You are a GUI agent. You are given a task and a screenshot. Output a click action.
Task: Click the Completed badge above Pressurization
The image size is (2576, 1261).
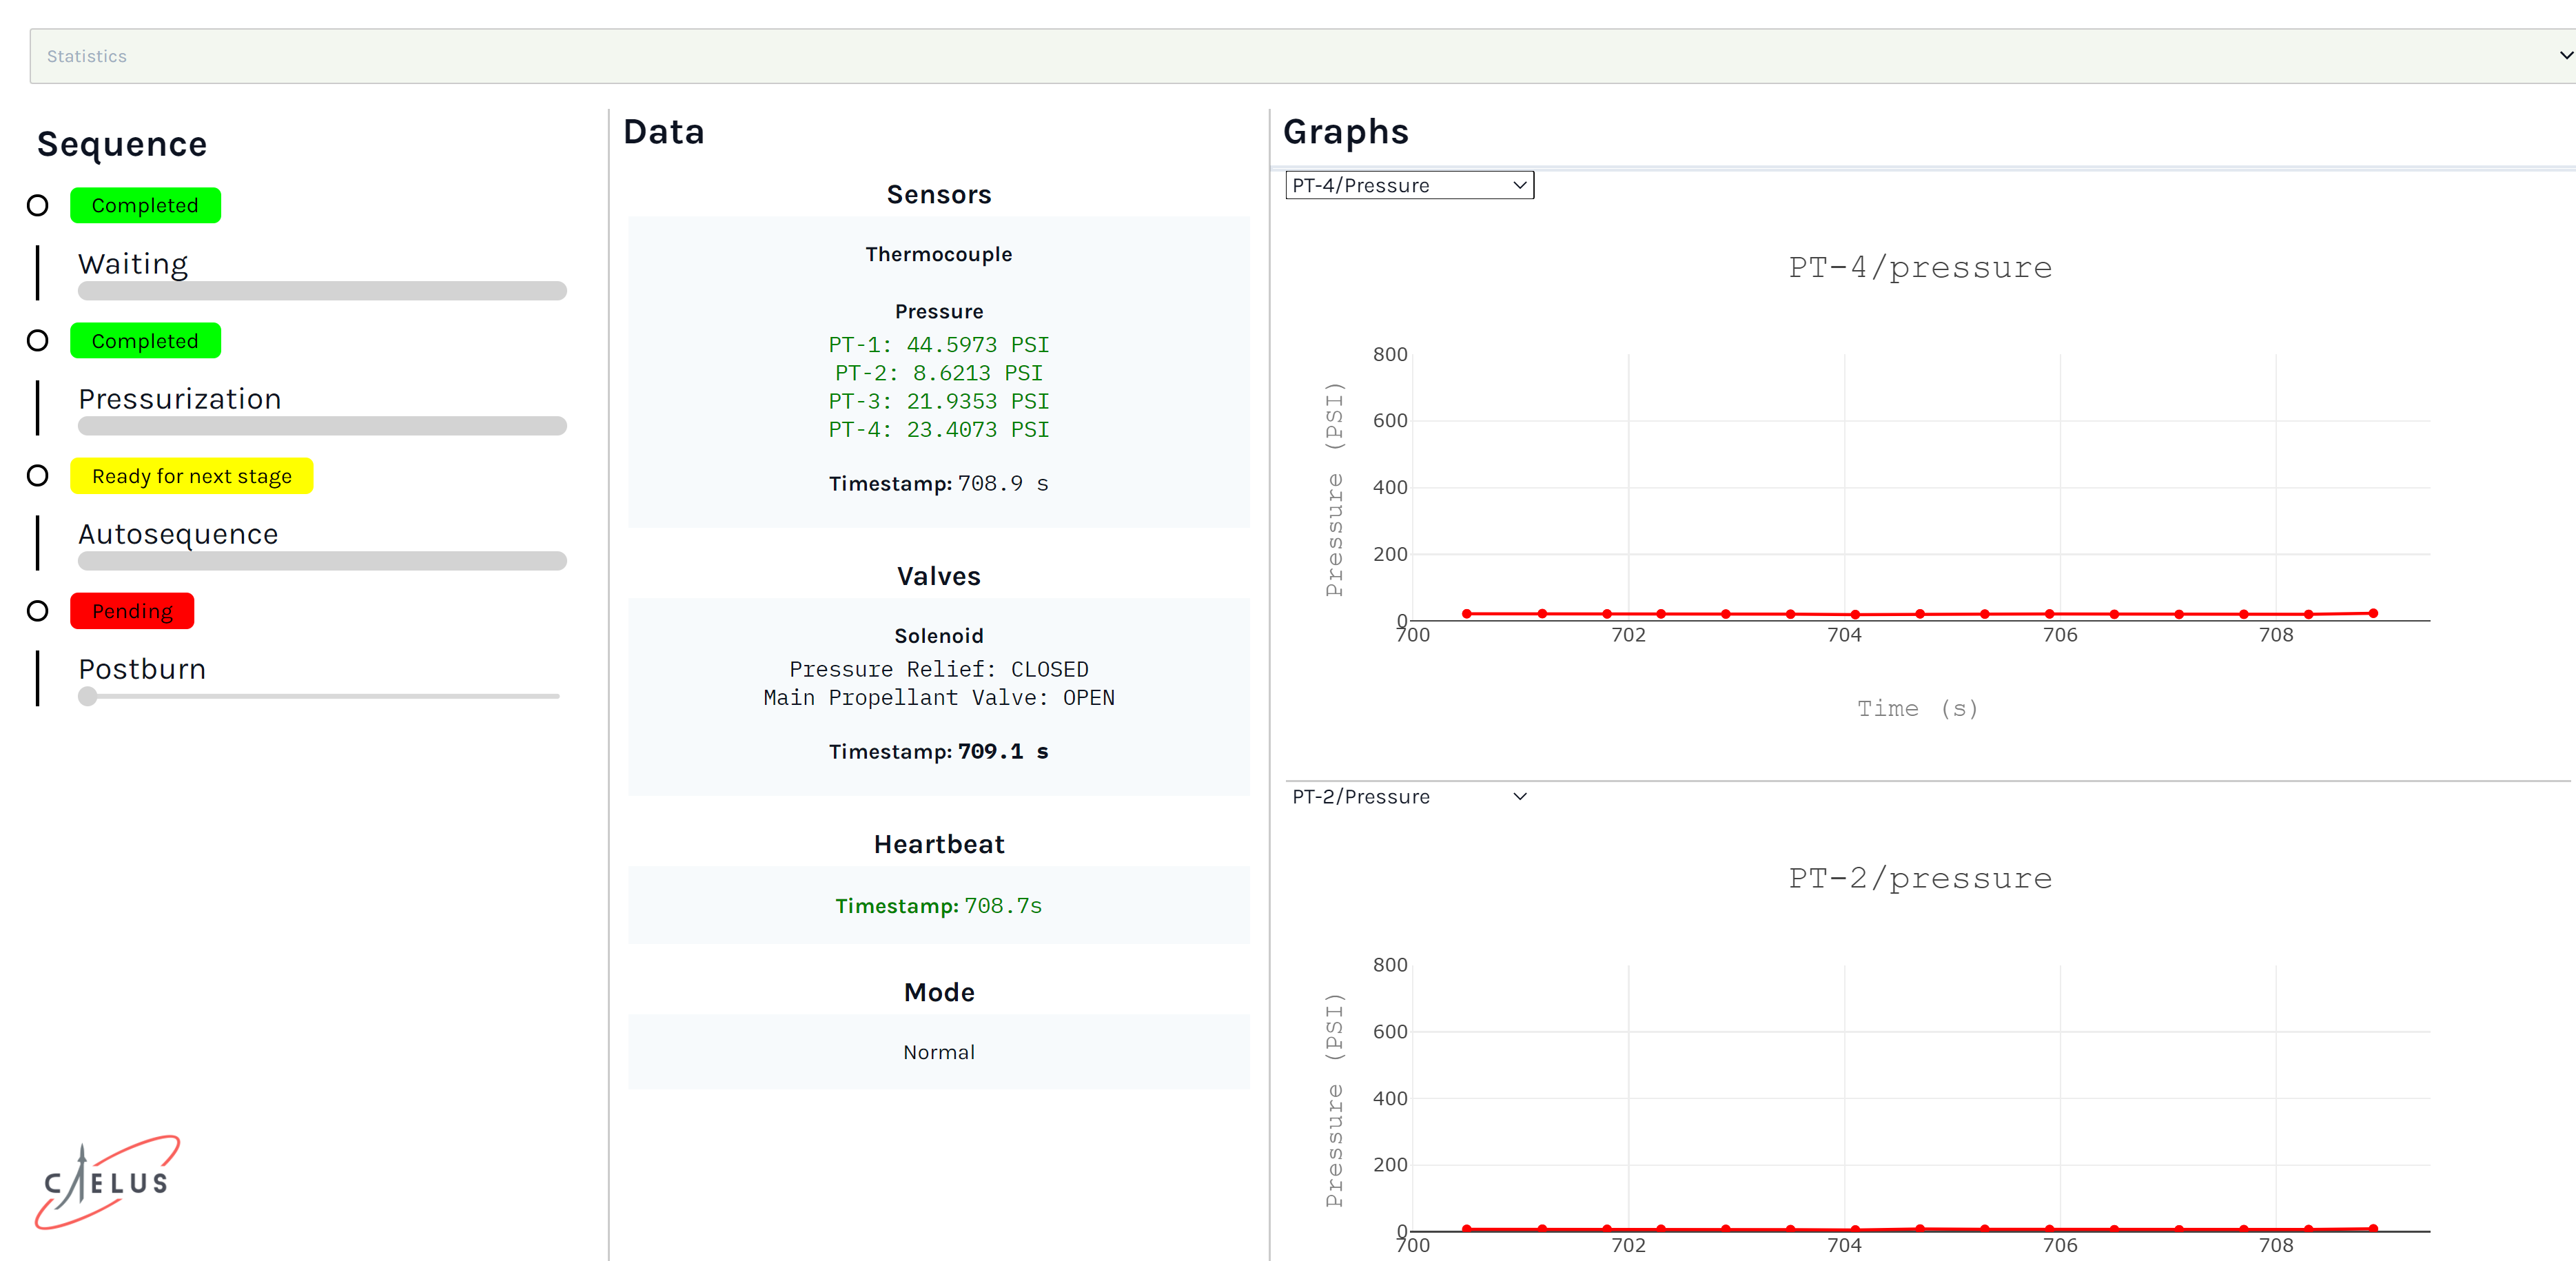point(145,341)
